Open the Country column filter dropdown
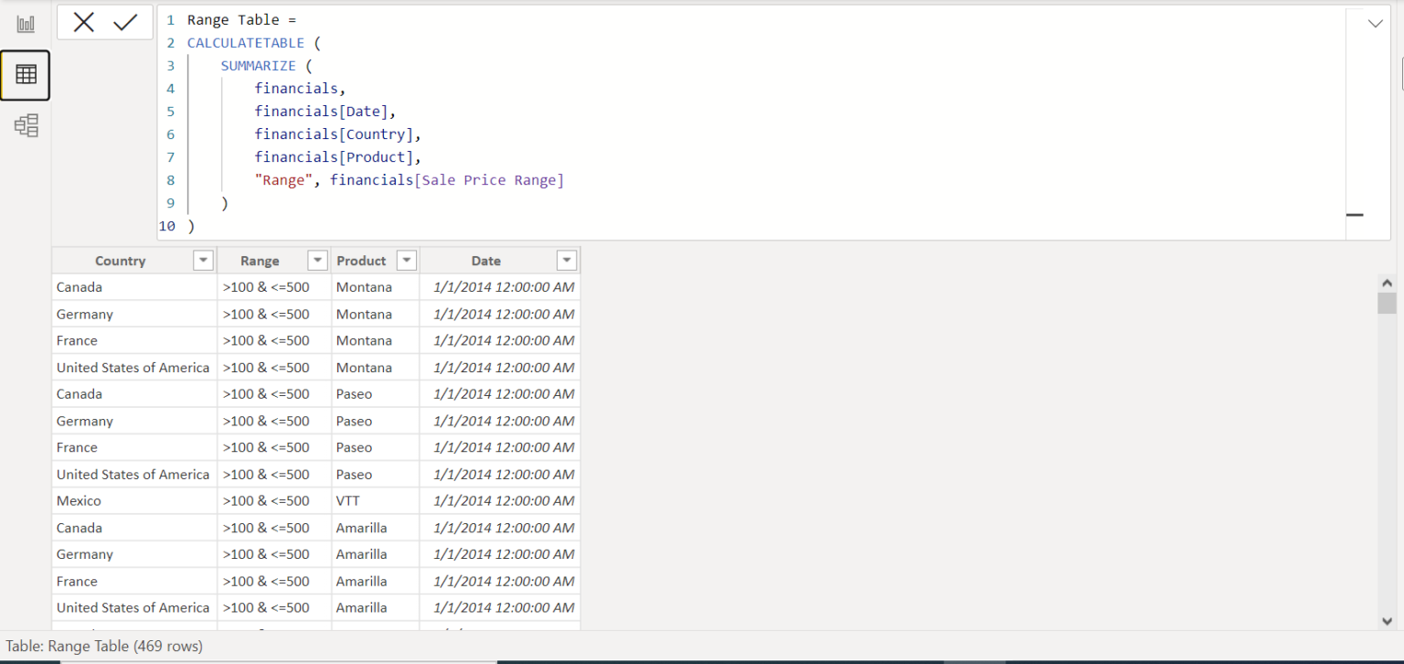Screen dimensions: 1404x664 pyautogui.click(x=202, y=260)
